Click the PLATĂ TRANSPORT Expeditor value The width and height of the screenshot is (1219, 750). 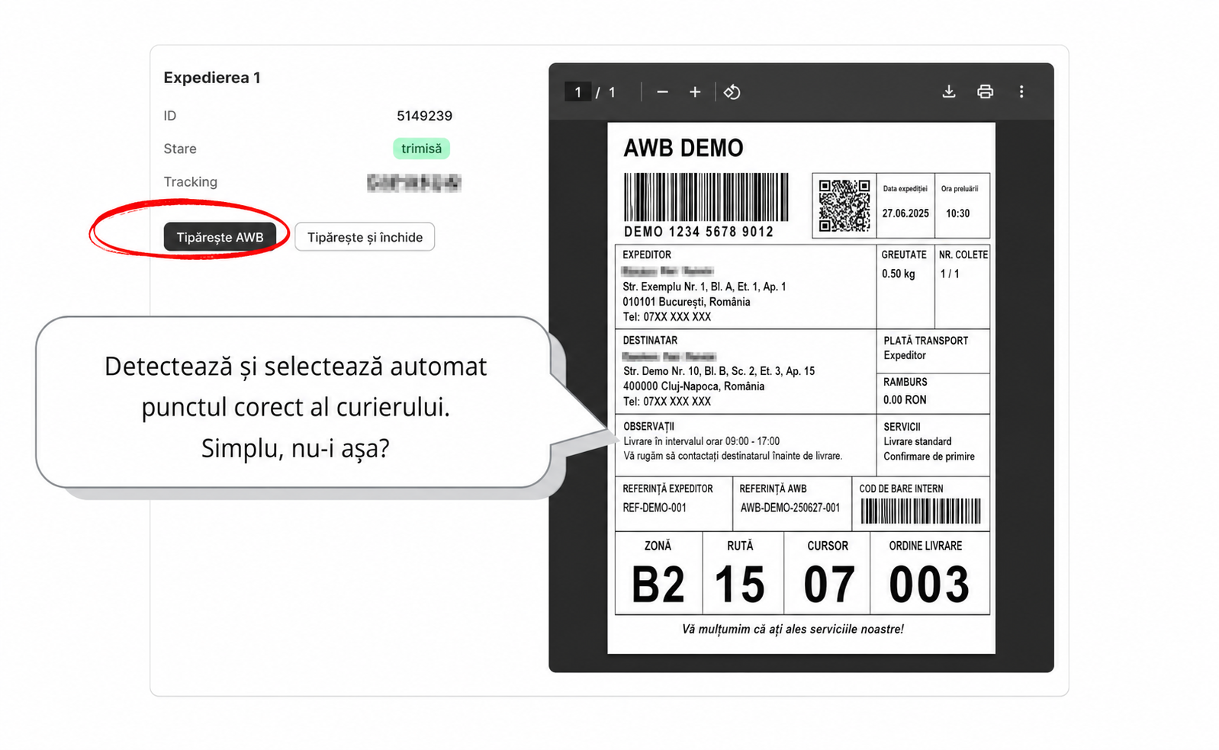(905, 355)
